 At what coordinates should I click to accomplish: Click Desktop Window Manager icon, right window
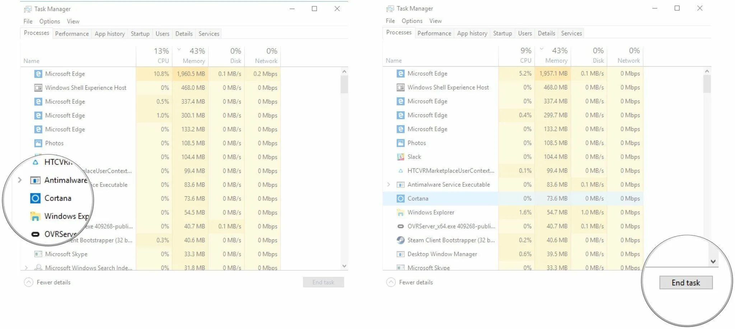point(401,254)
